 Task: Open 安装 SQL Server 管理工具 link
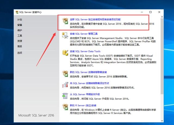[84, 34]
